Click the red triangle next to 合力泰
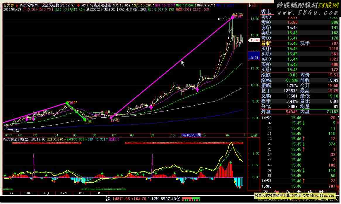341x204 pixels. [x=17, y=6]
